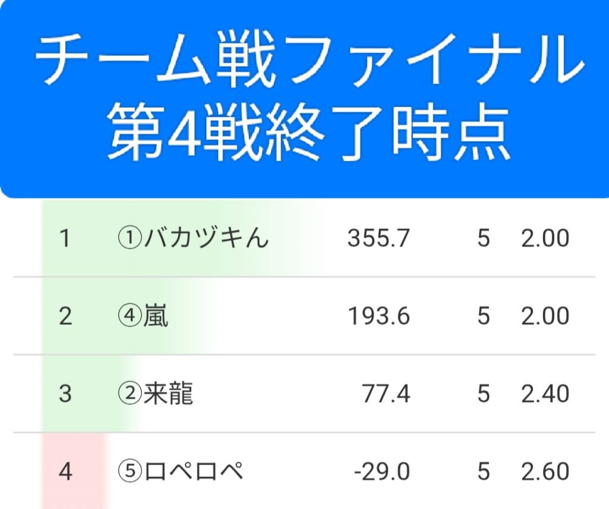Click the game count 5 for 来龍

(483, 394)
